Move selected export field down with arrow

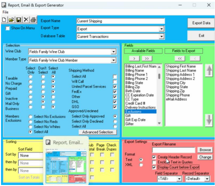(x=209, y=120)
